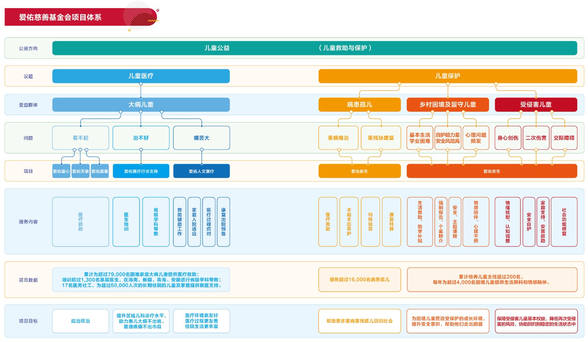Select the 乡村困境及留守儿童 box
This screenshot has width=588, height=342.
448,105
